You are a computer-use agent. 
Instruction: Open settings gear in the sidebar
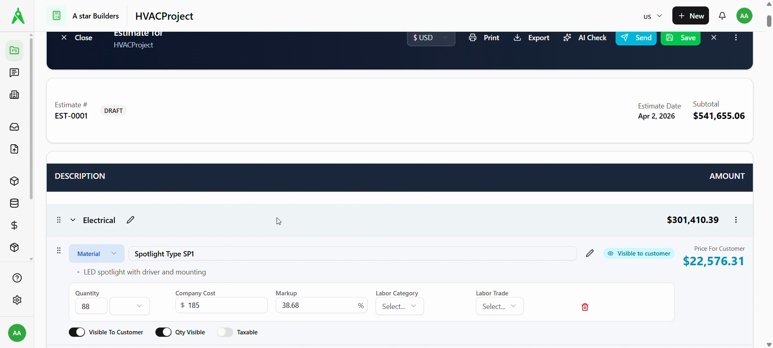(17, 300)
